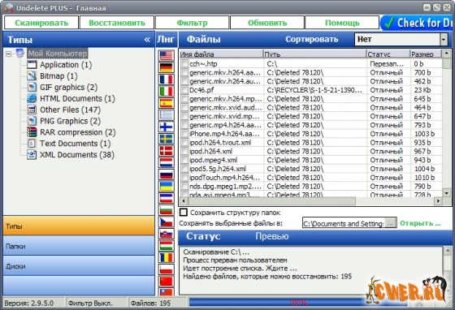Collapse the Мой Компьютер tree node
The width and height of the screenshot is (455, 310).
tap(9, 54)
